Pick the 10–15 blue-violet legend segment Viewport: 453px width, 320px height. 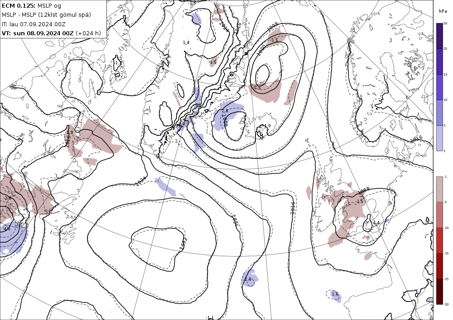pyautogui.click(x=439, y=87)
